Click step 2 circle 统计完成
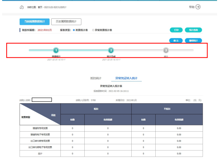 tap(111, 50)
